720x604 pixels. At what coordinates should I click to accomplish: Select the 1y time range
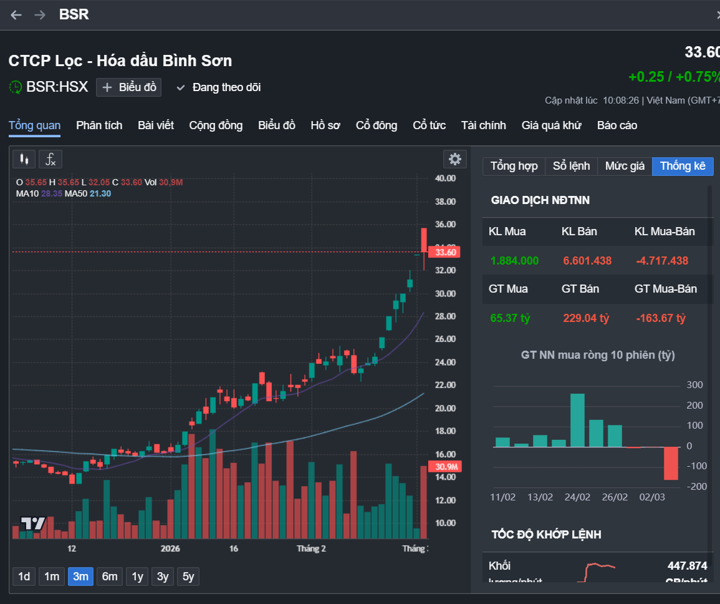pos(137,577)
